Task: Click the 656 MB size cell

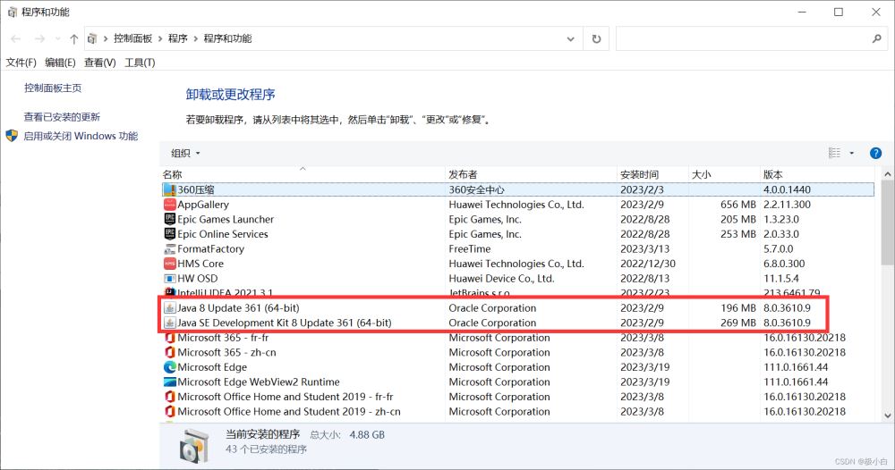Action: [x=738, y=205]
